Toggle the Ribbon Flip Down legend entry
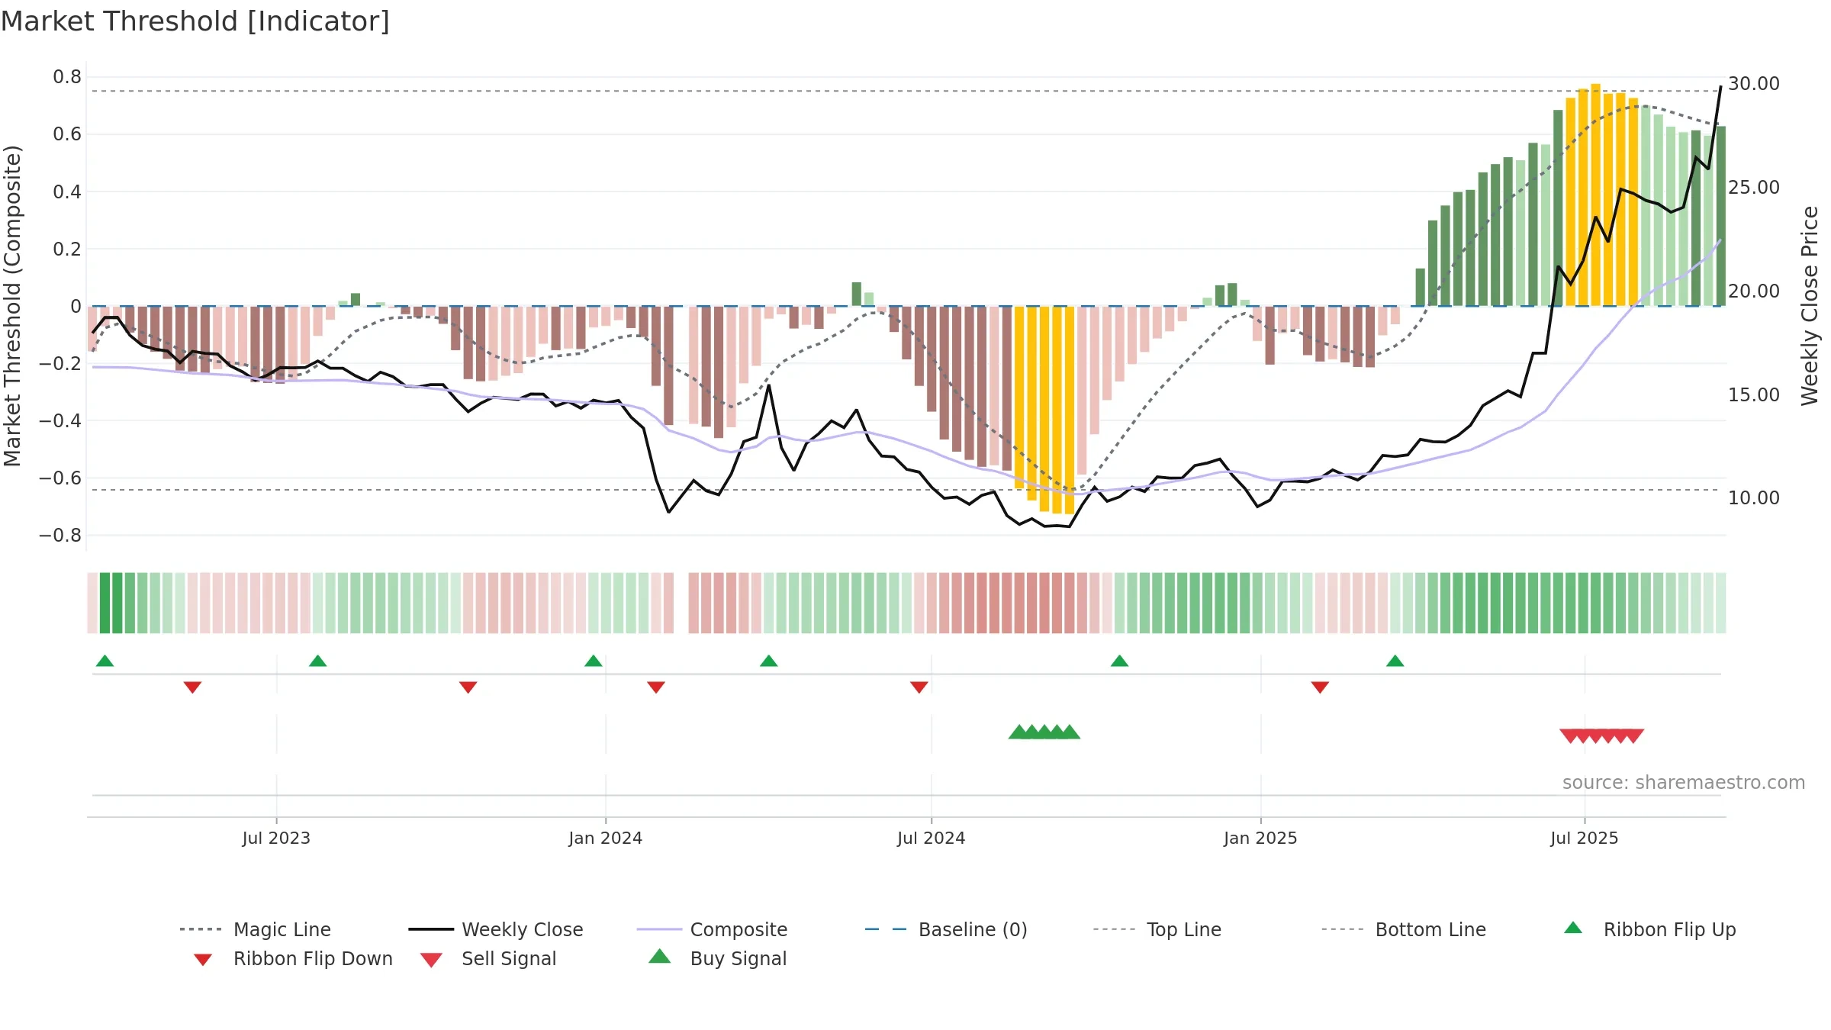This screenshot has width=1831, height=1030. click(294, 958)
